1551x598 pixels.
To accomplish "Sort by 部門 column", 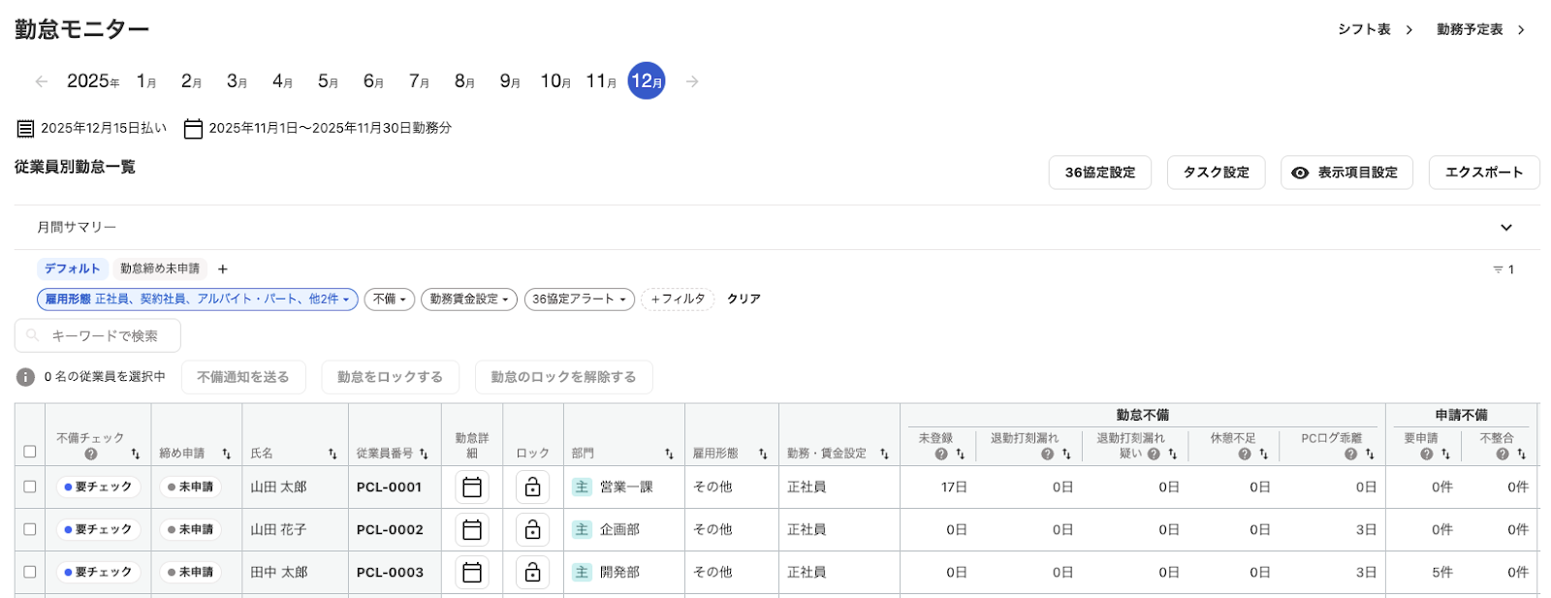I will [x=669, y=454].
